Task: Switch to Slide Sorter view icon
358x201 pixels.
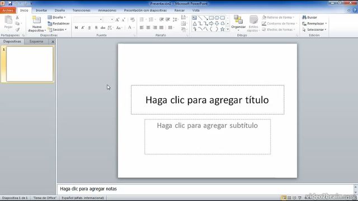Action: pos(289,198)
